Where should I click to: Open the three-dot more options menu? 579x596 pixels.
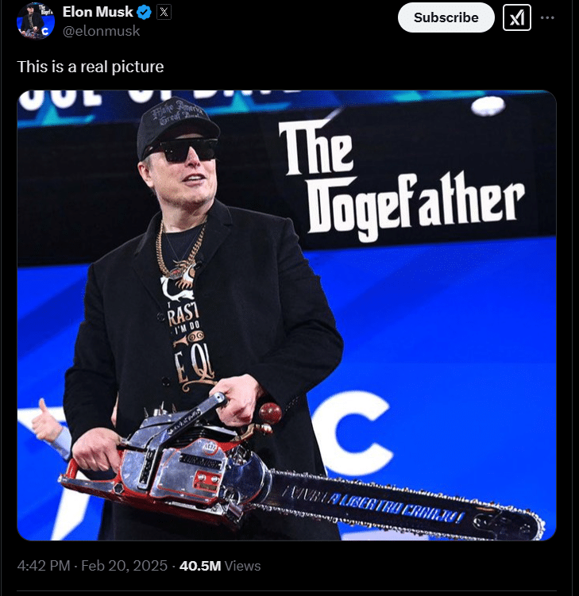point(547,17)
